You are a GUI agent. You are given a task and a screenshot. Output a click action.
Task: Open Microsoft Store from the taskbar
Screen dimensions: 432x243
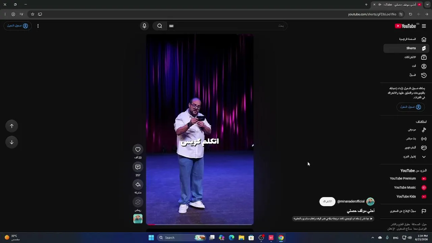pos(251,238)
